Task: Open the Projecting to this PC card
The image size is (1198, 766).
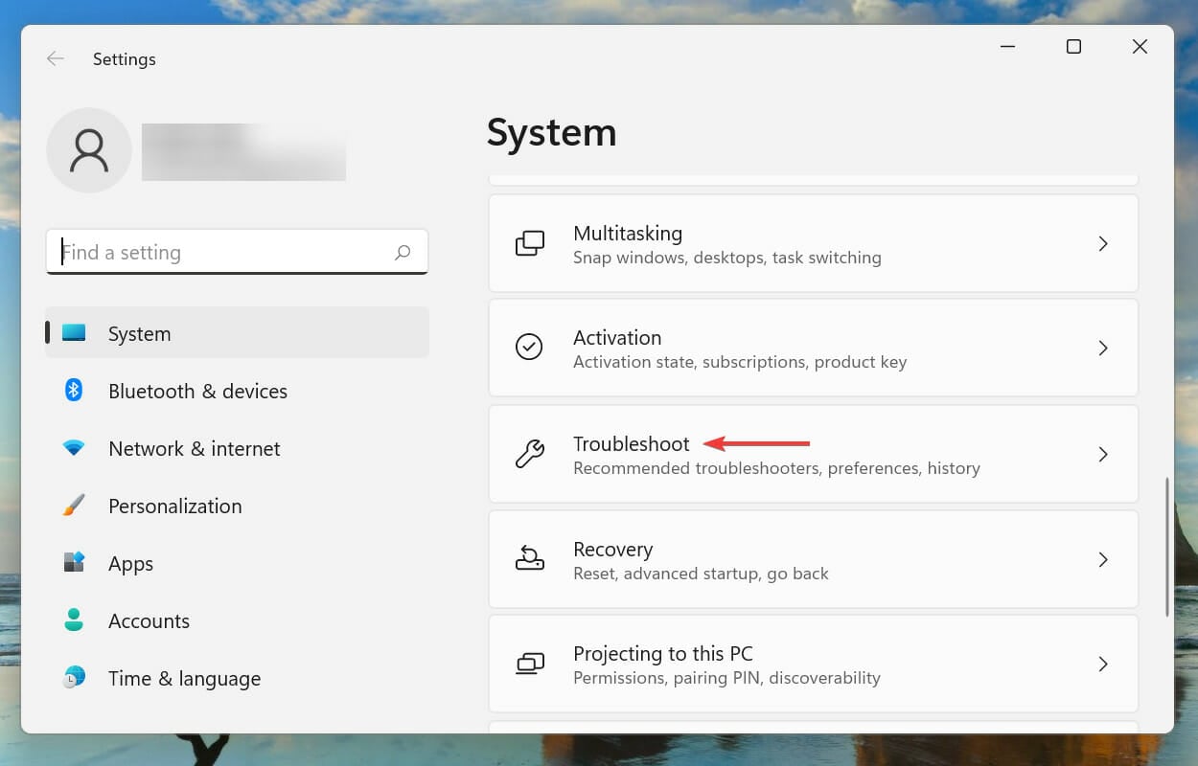Action: (814, 664)
